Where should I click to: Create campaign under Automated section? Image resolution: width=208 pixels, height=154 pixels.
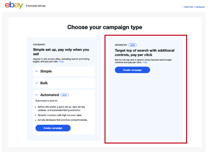pos(53,128)
